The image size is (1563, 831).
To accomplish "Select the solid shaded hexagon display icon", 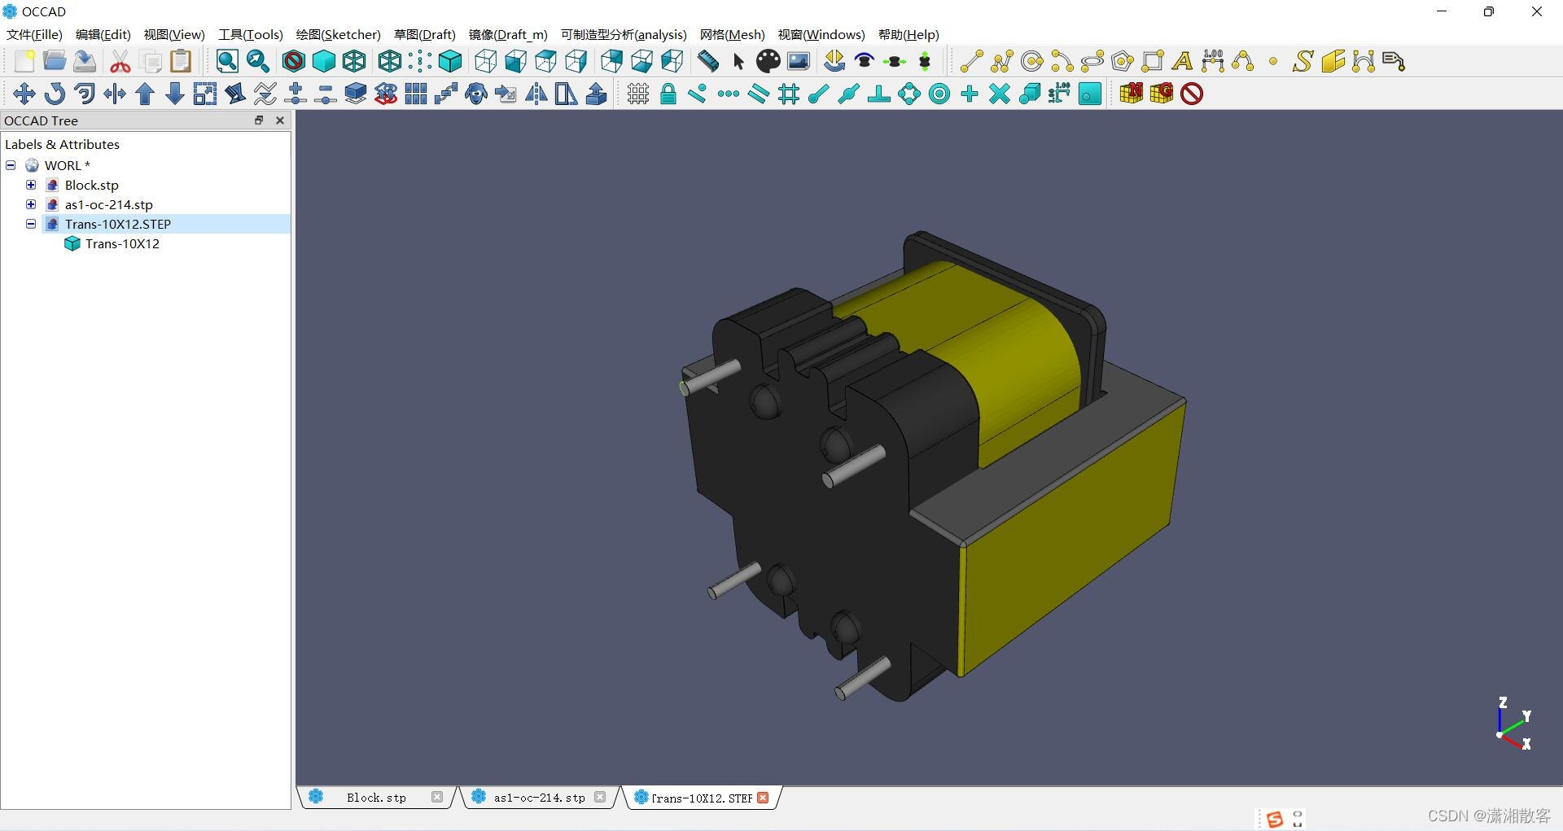I will tap(324, 61).
